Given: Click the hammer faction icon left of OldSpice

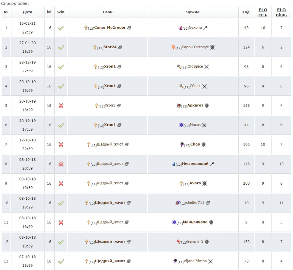Looking at the screenshot, I should tap(179, 66).
